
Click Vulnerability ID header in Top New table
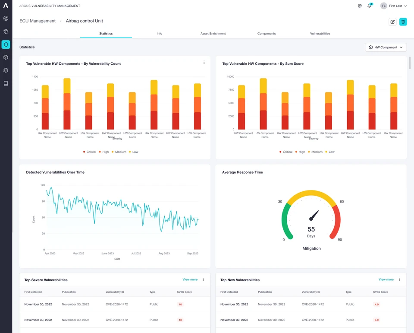click(x=311, y=292)
